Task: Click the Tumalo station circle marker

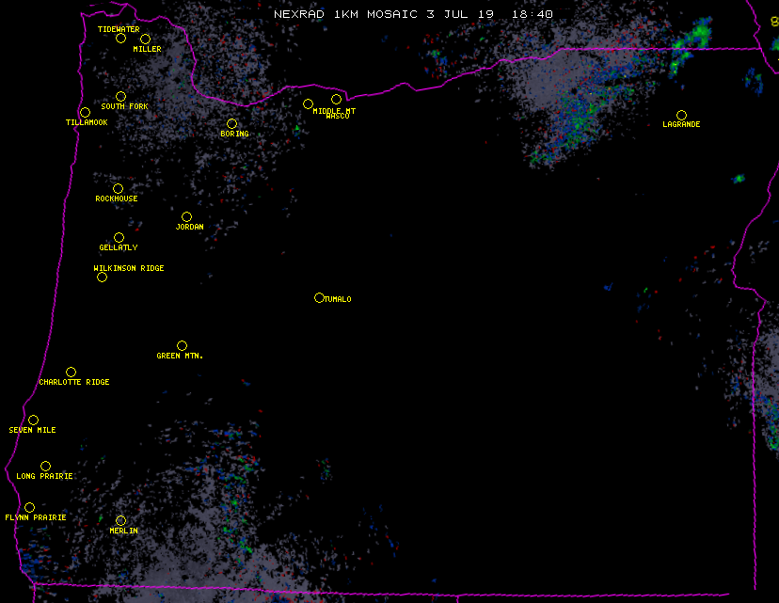Action: coord(319,297)
